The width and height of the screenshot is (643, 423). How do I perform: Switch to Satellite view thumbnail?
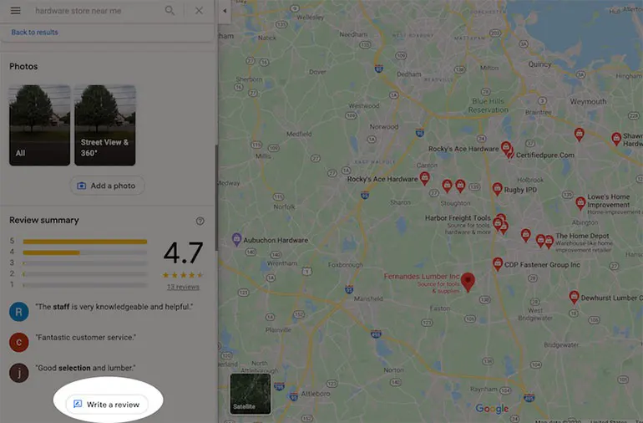click(251, 394)
